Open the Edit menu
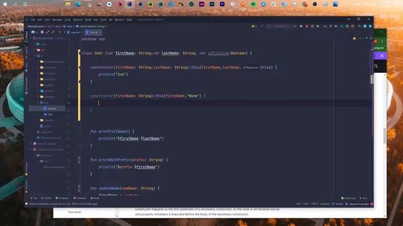The width and height of the screenshot is (403, 226). [x=40, y=19]
